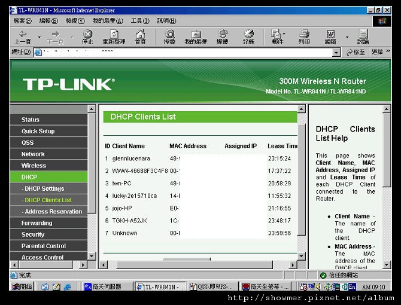The image size is (401, 305).
Task: Open Favorites star folder icon
Action: click(196, 34)
